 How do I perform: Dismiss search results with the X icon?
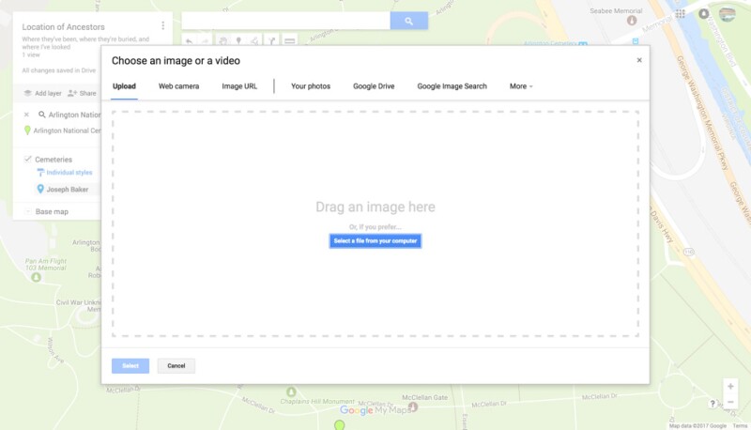(x=26, y=115)
